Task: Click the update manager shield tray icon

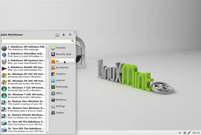Action: coord(185,133)
